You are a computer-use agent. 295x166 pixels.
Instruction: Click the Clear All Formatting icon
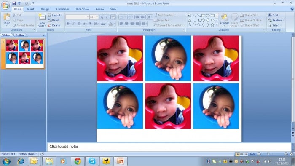[113, 17]
